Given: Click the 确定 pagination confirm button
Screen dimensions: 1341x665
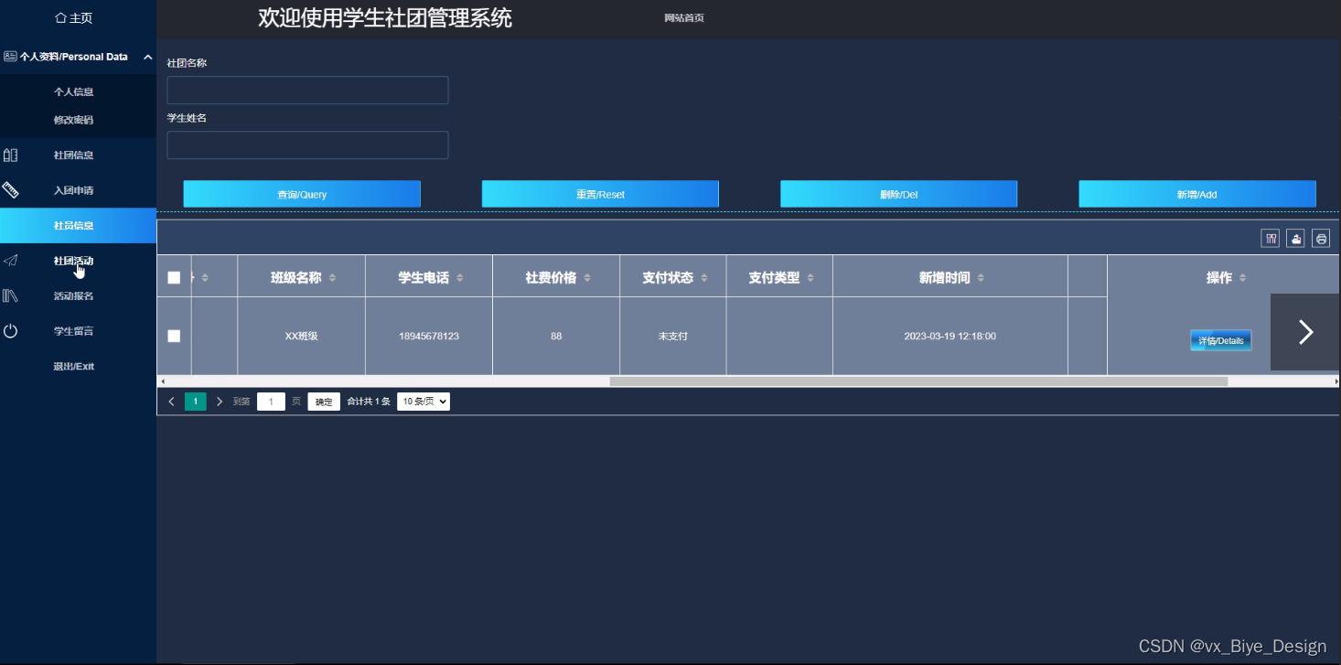Looking at the screenshot, I should coord(324,402).
